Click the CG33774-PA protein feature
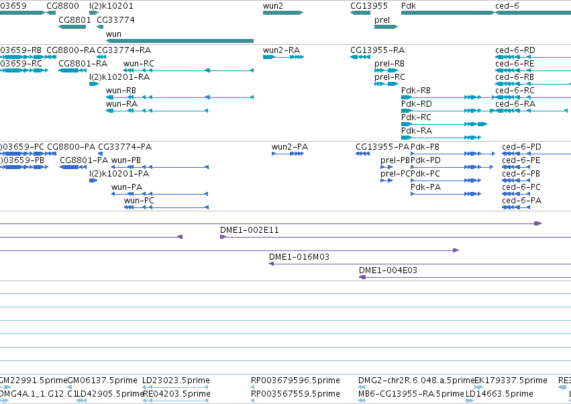 click(x=101, y=154)
